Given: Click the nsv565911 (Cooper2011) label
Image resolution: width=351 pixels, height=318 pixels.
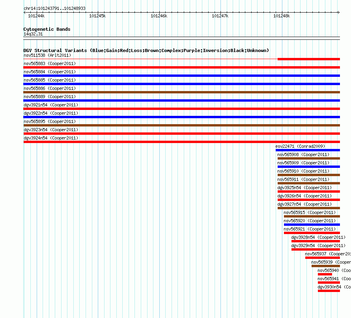Looking at the screenshot, I should click(x=303, y=179).
